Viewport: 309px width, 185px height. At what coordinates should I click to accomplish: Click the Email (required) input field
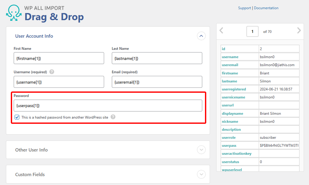click(x=157, y=82)
